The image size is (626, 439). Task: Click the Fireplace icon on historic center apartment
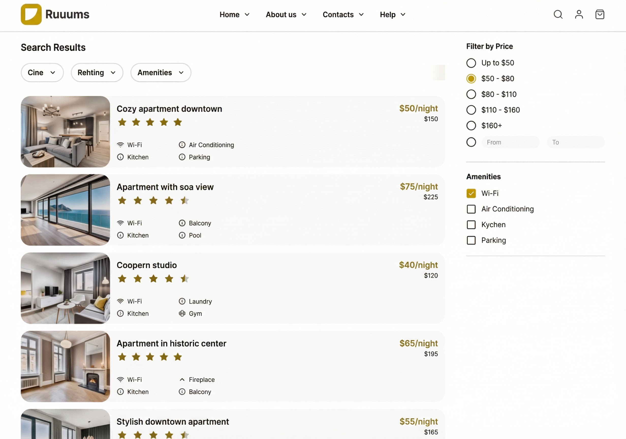[x=182, y=379]
